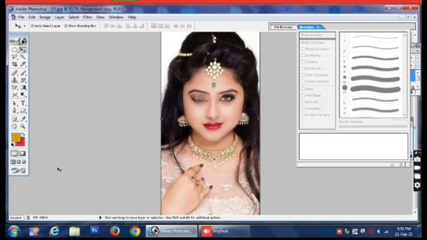Select the Blur tool
Screen dimensions: 427x240
pos(15,95)
